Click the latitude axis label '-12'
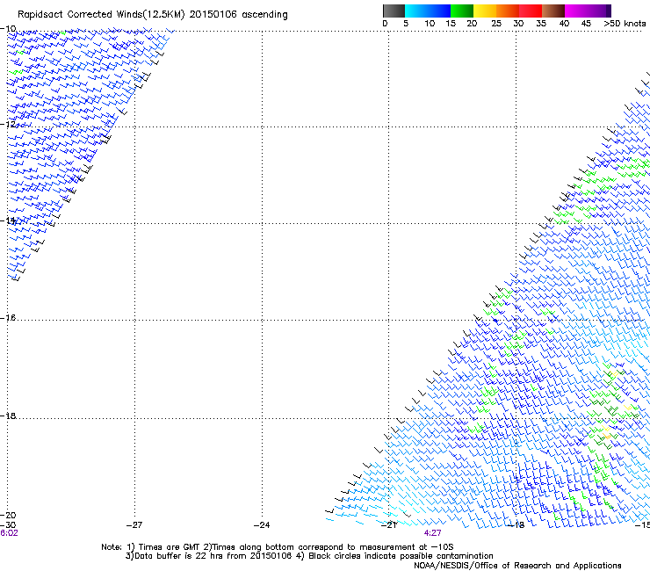This screenshot has width=650, height=571. tap(8, 124)
